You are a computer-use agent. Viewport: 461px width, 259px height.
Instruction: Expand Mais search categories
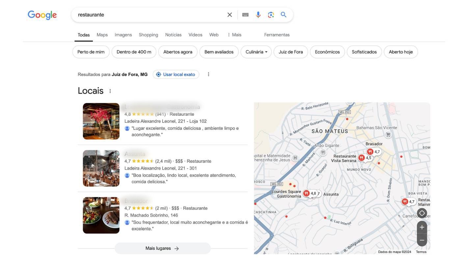pos(235,35)
